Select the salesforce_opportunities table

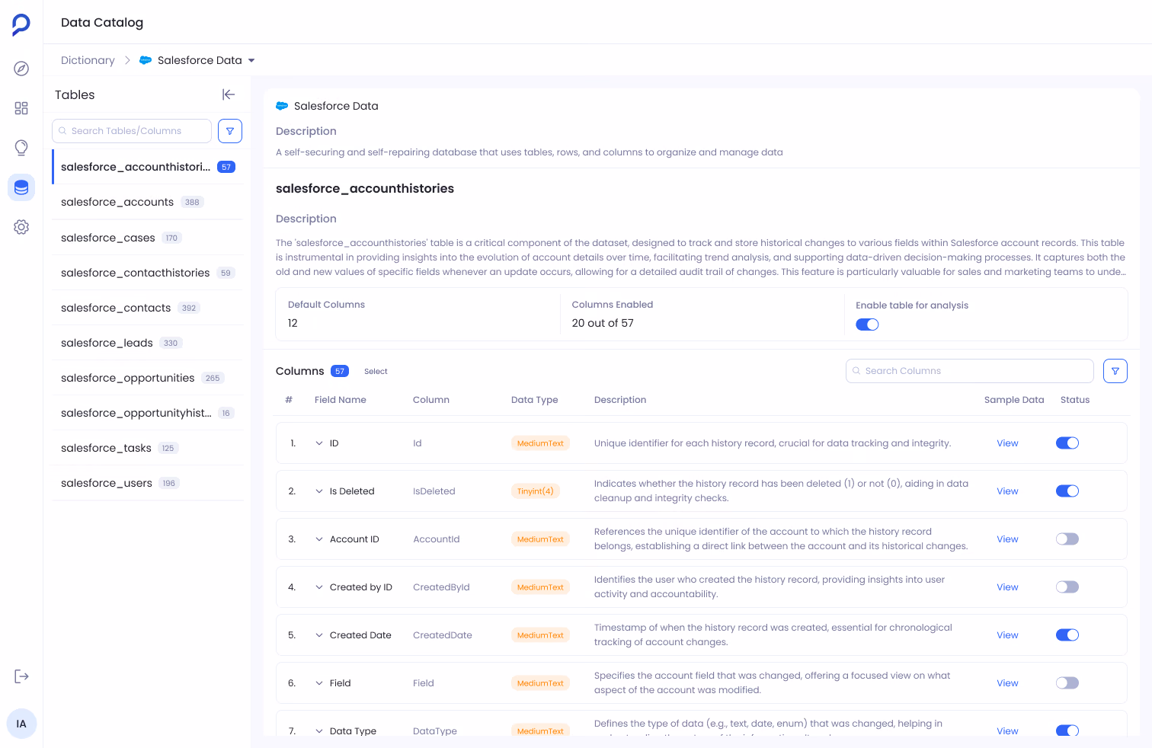[148, 378]
